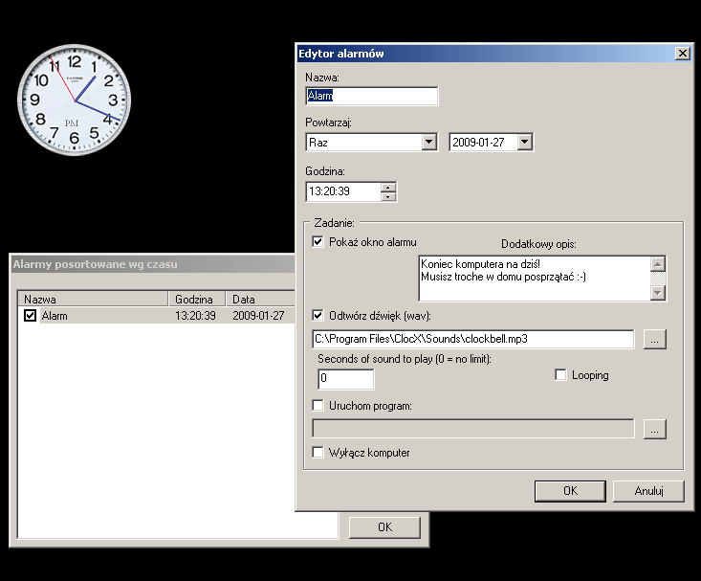The height and width of the screenshot is (581, 701).
Task: Browse for program to run
Action: coord(654,429)
